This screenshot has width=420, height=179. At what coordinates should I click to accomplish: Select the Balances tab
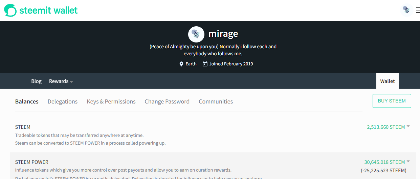(x=27, y=101)
